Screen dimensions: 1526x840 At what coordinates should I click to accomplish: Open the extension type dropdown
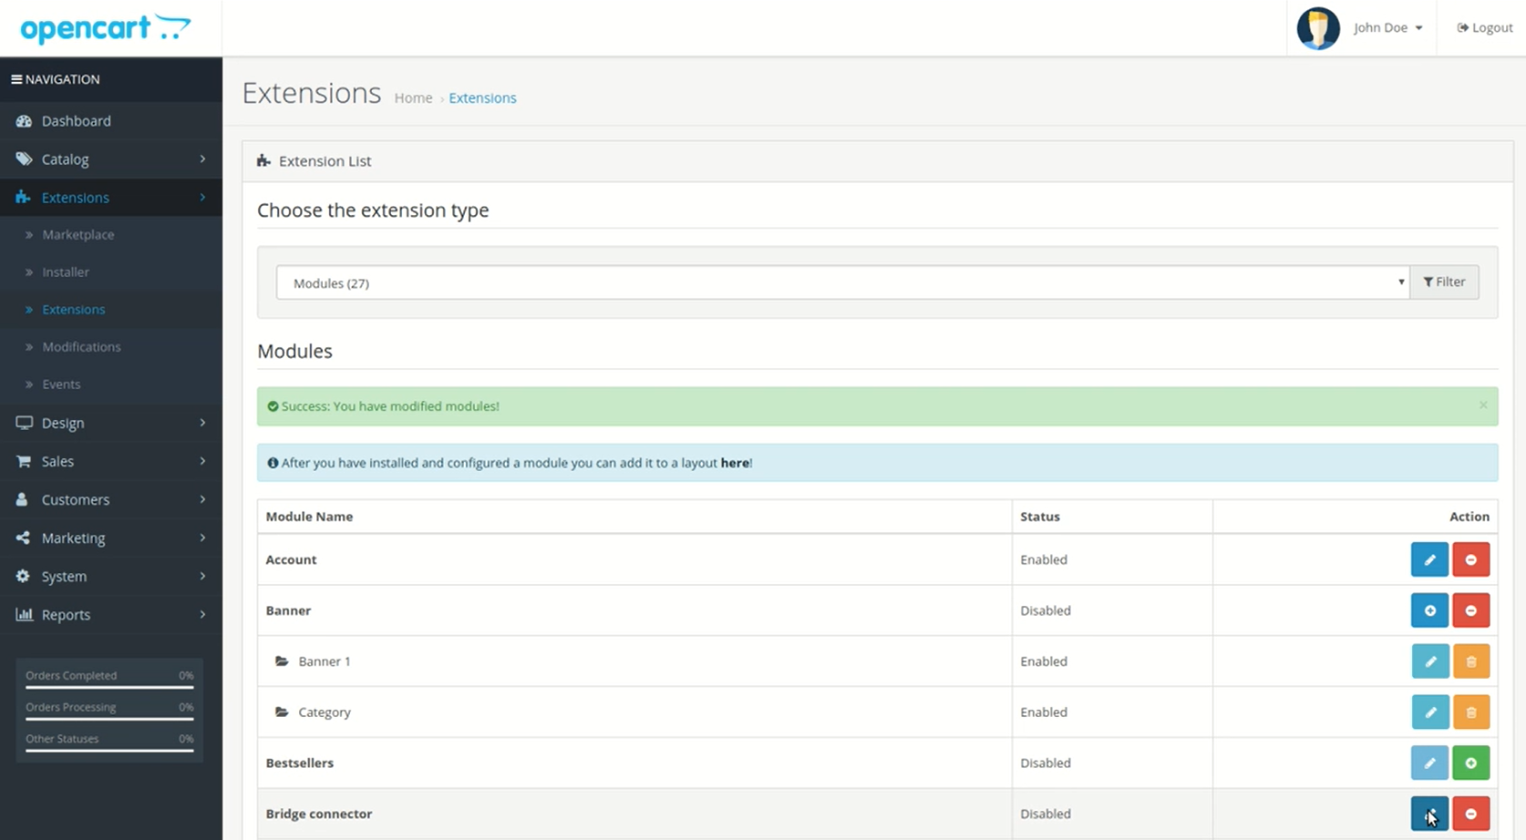coord(842,283)
